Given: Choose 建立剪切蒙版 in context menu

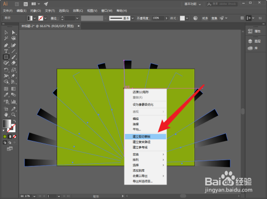Looking at the screenshot, I should click(145, 137).
